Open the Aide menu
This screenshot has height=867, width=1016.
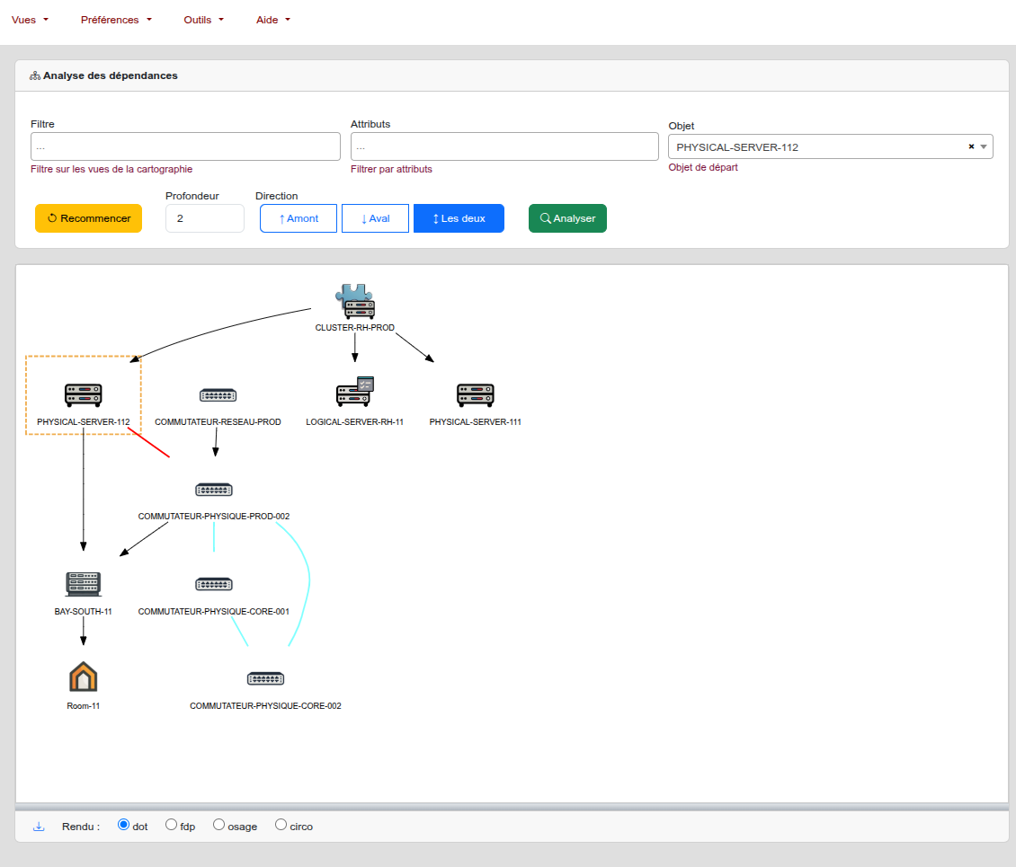(x=272, y=20)
